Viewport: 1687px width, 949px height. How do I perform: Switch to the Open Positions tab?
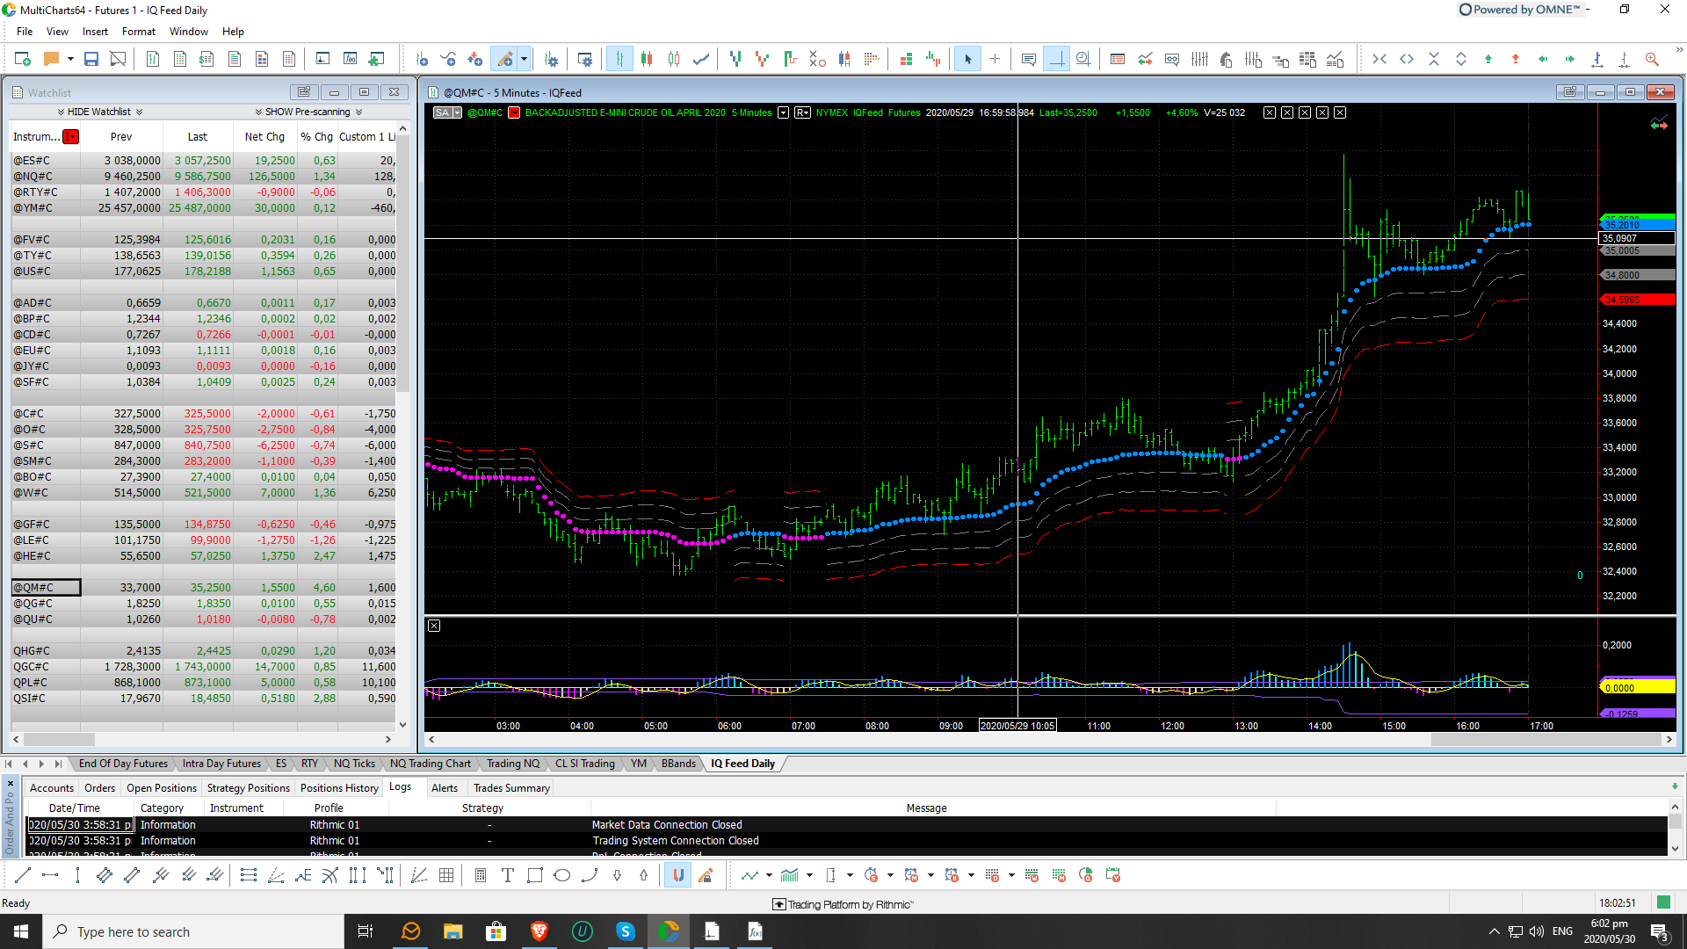point(162,788)
